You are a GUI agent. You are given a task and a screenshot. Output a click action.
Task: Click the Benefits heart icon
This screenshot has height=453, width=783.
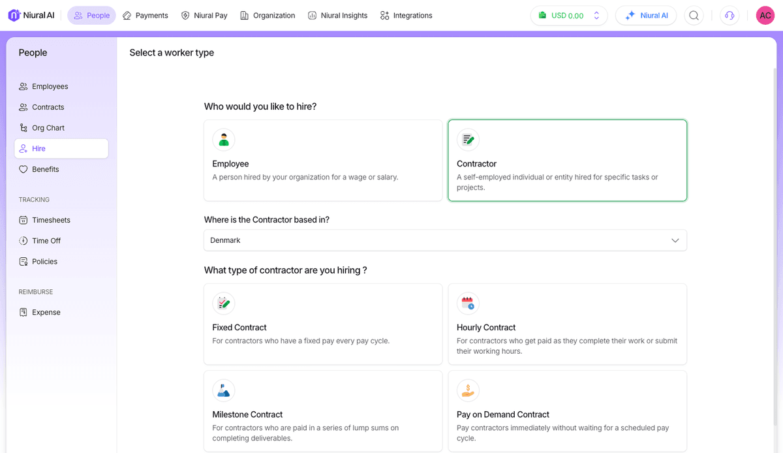pos(23,170)
